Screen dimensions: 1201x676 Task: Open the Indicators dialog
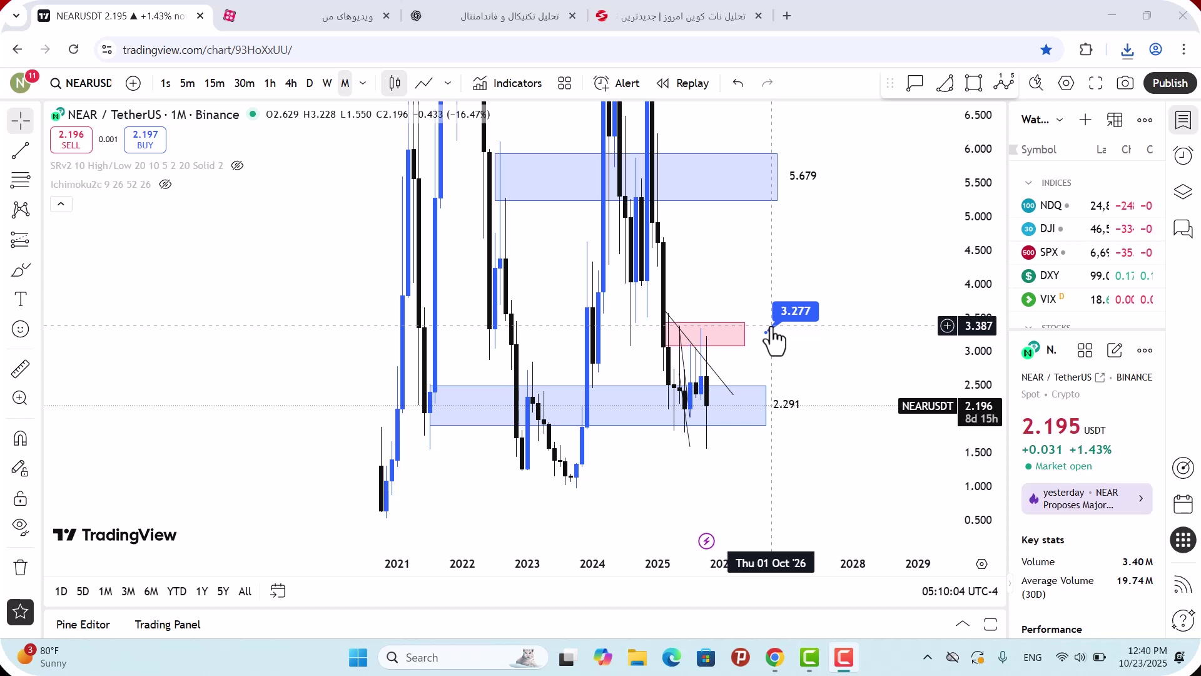click(507, 83)
